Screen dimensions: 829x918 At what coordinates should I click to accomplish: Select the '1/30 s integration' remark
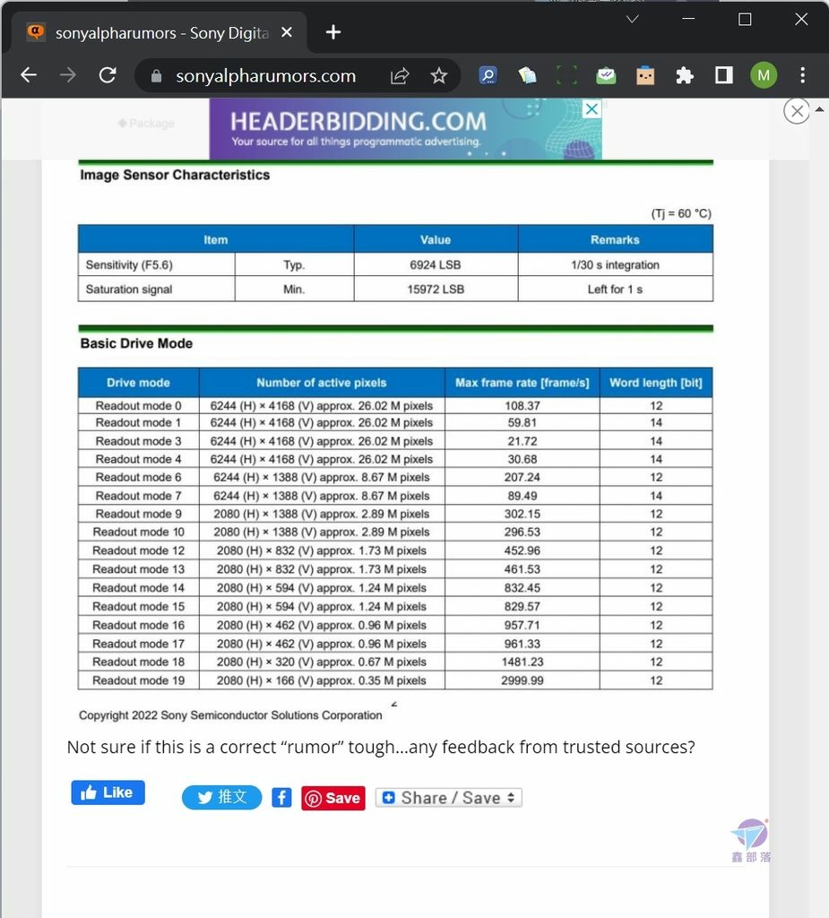click(x=616, y=264)
